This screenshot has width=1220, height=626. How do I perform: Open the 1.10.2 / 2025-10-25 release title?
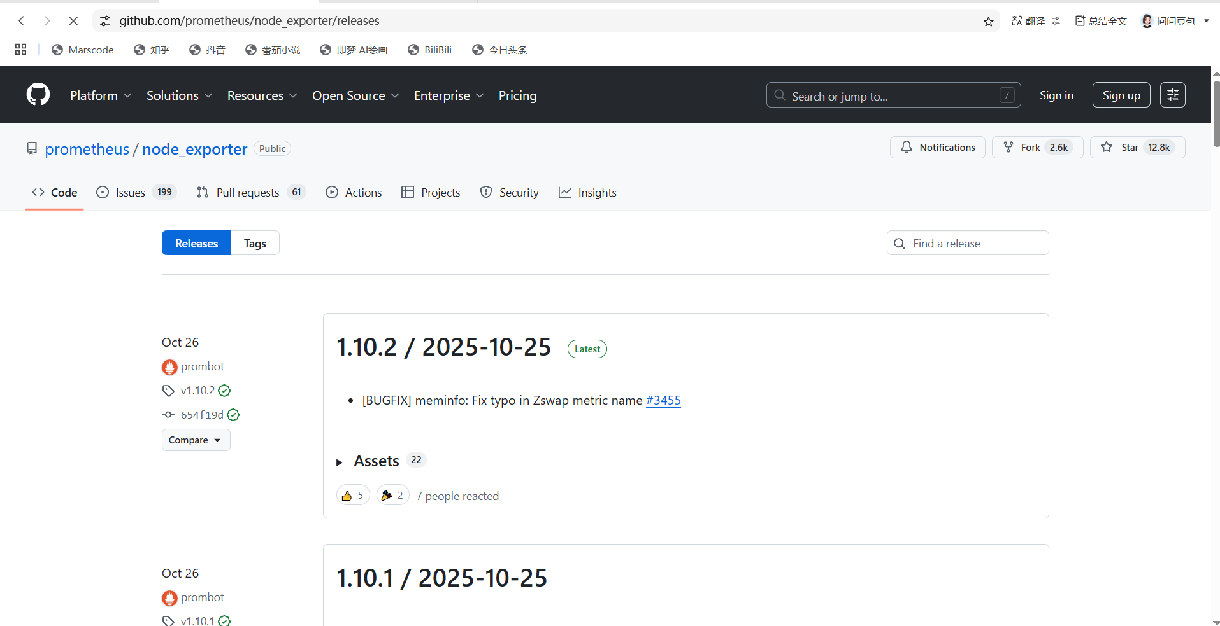[443, 347]
